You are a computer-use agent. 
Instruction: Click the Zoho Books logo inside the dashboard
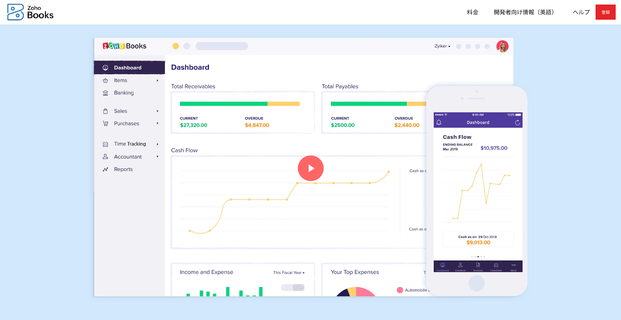tap(125, 46)
